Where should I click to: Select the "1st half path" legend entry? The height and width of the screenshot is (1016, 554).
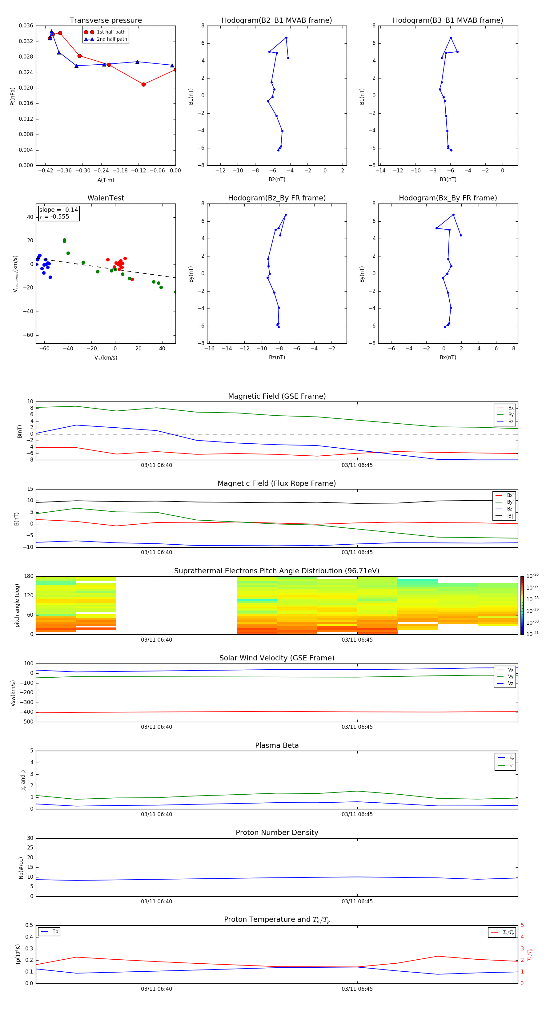tap(105, 32)
